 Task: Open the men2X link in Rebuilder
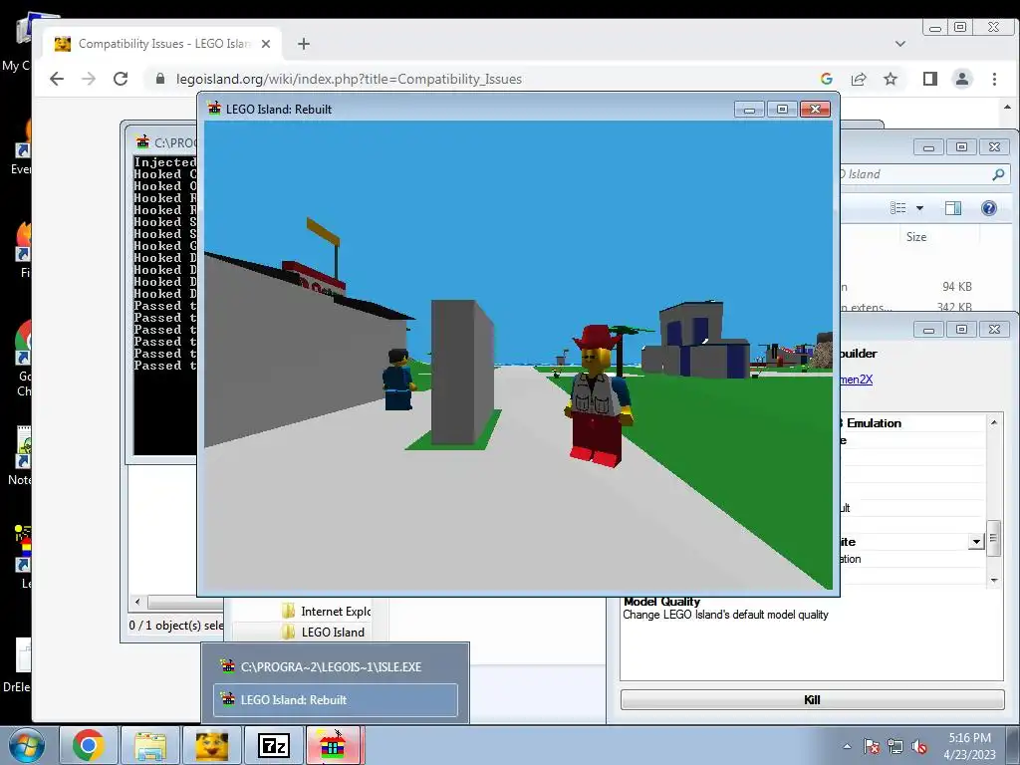856,380
